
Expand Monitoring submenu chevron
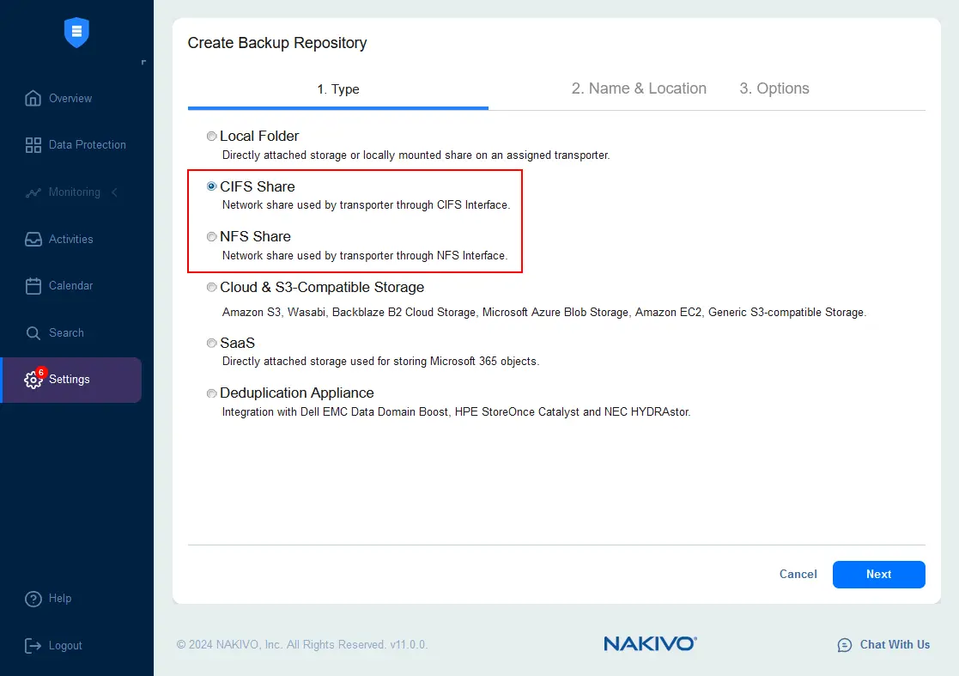click(114, 192)
